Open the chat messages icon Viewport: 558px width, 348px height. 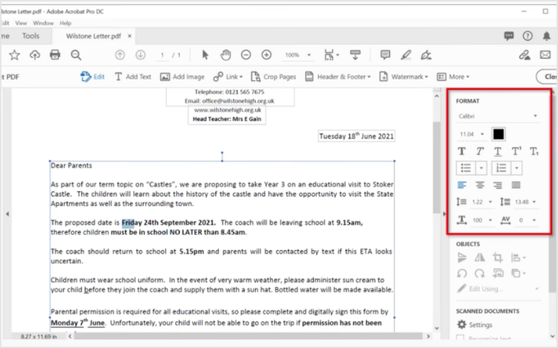[509, 36]
